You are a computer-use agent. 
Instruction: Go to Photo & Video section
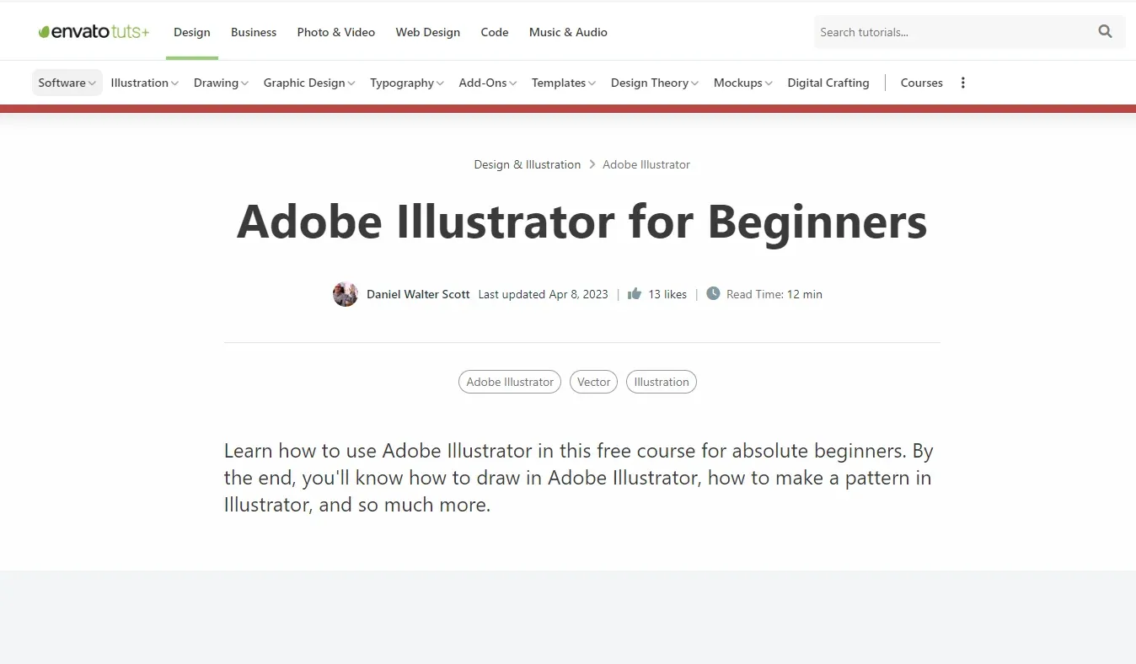point(336,32)
